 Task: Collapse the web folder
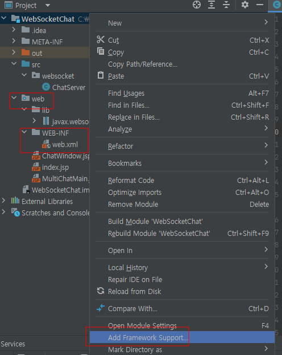click(x=14, y=98)
